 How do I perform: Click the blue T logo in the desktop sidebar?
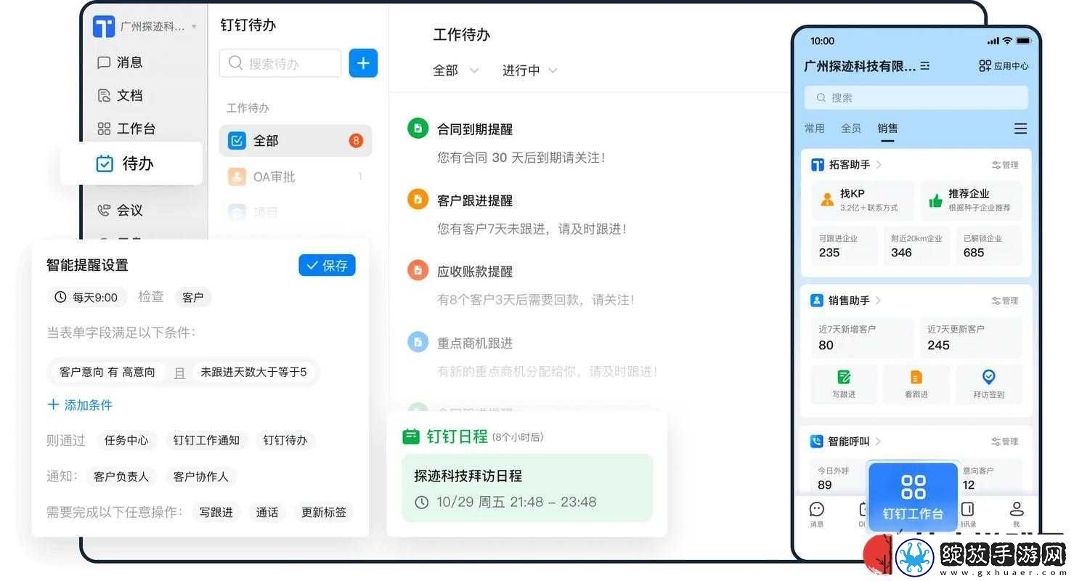[x=104, y=27]
